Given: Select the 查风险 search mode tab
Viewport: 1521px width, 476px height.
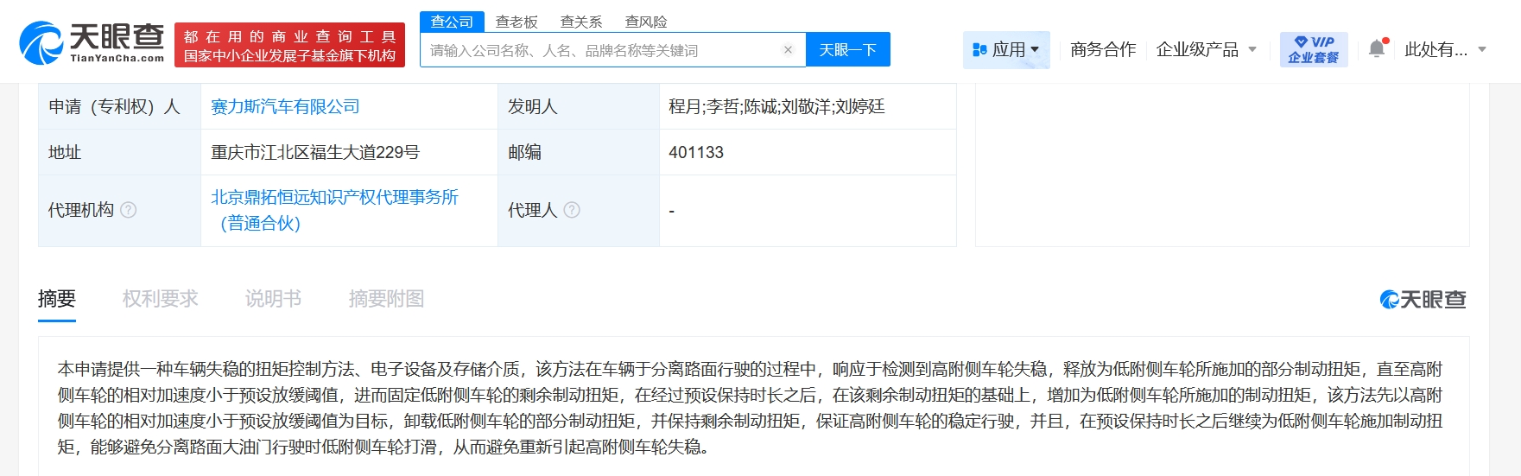Looking at the screenshot, I should 646,22.
